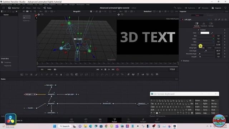Pin the Left_light controls in the Inspector
This screenshot has height=129, width=229.
tap(219, 19)
